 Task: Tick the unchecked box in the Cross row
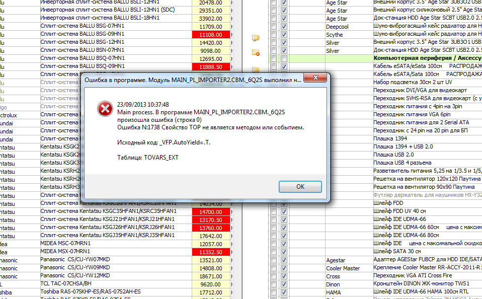point(273,276)
